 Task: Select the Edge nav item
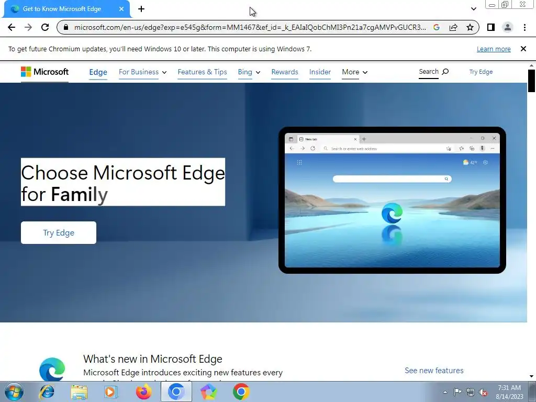click(x=98, y=72)
